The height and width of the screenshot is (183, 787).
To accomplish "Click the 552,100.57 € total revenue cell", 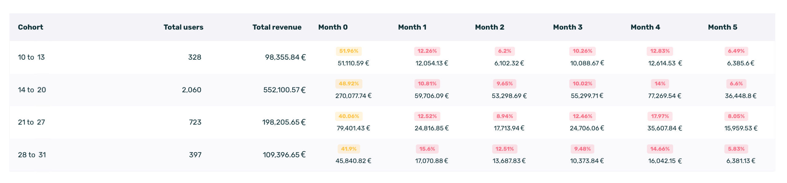I will coord(284,90).
